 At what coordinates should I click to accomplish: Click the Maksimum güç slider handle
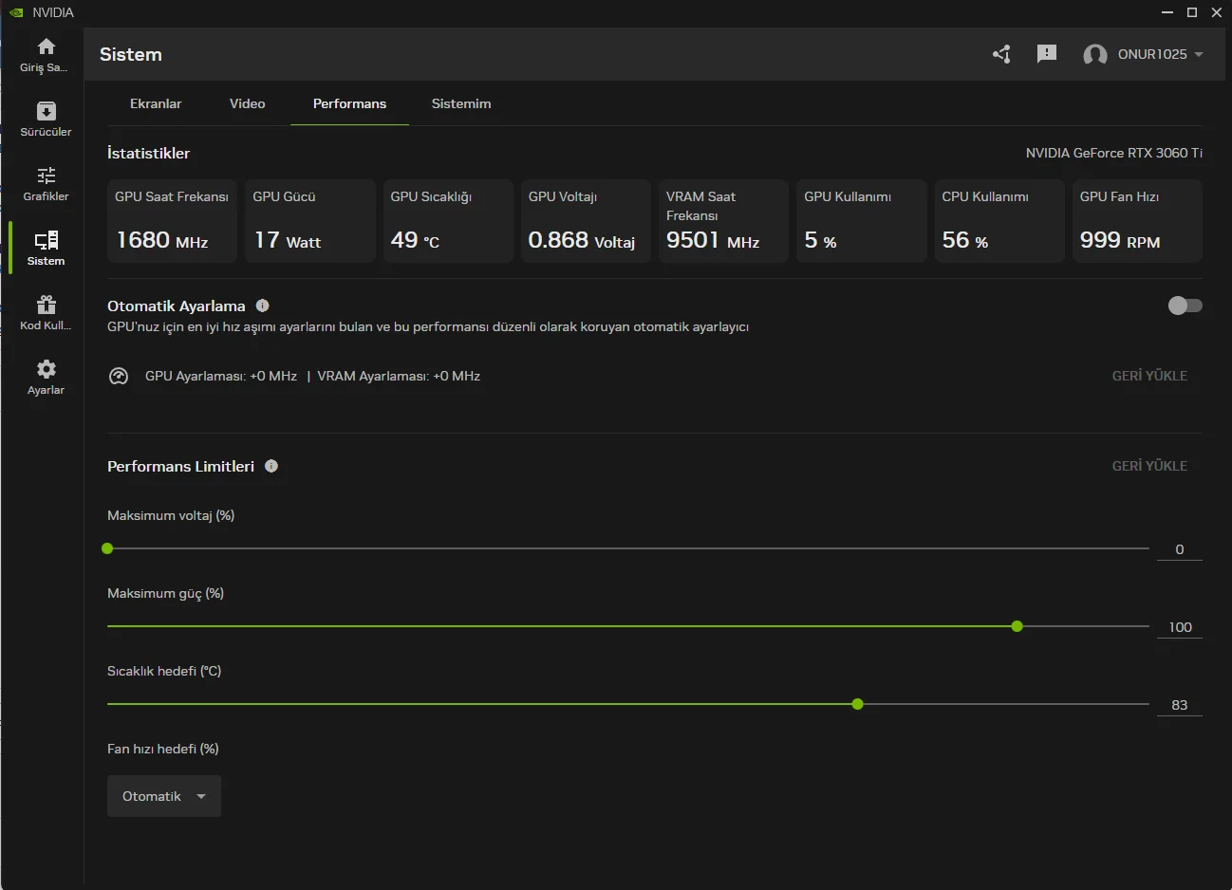[1017, 626]
